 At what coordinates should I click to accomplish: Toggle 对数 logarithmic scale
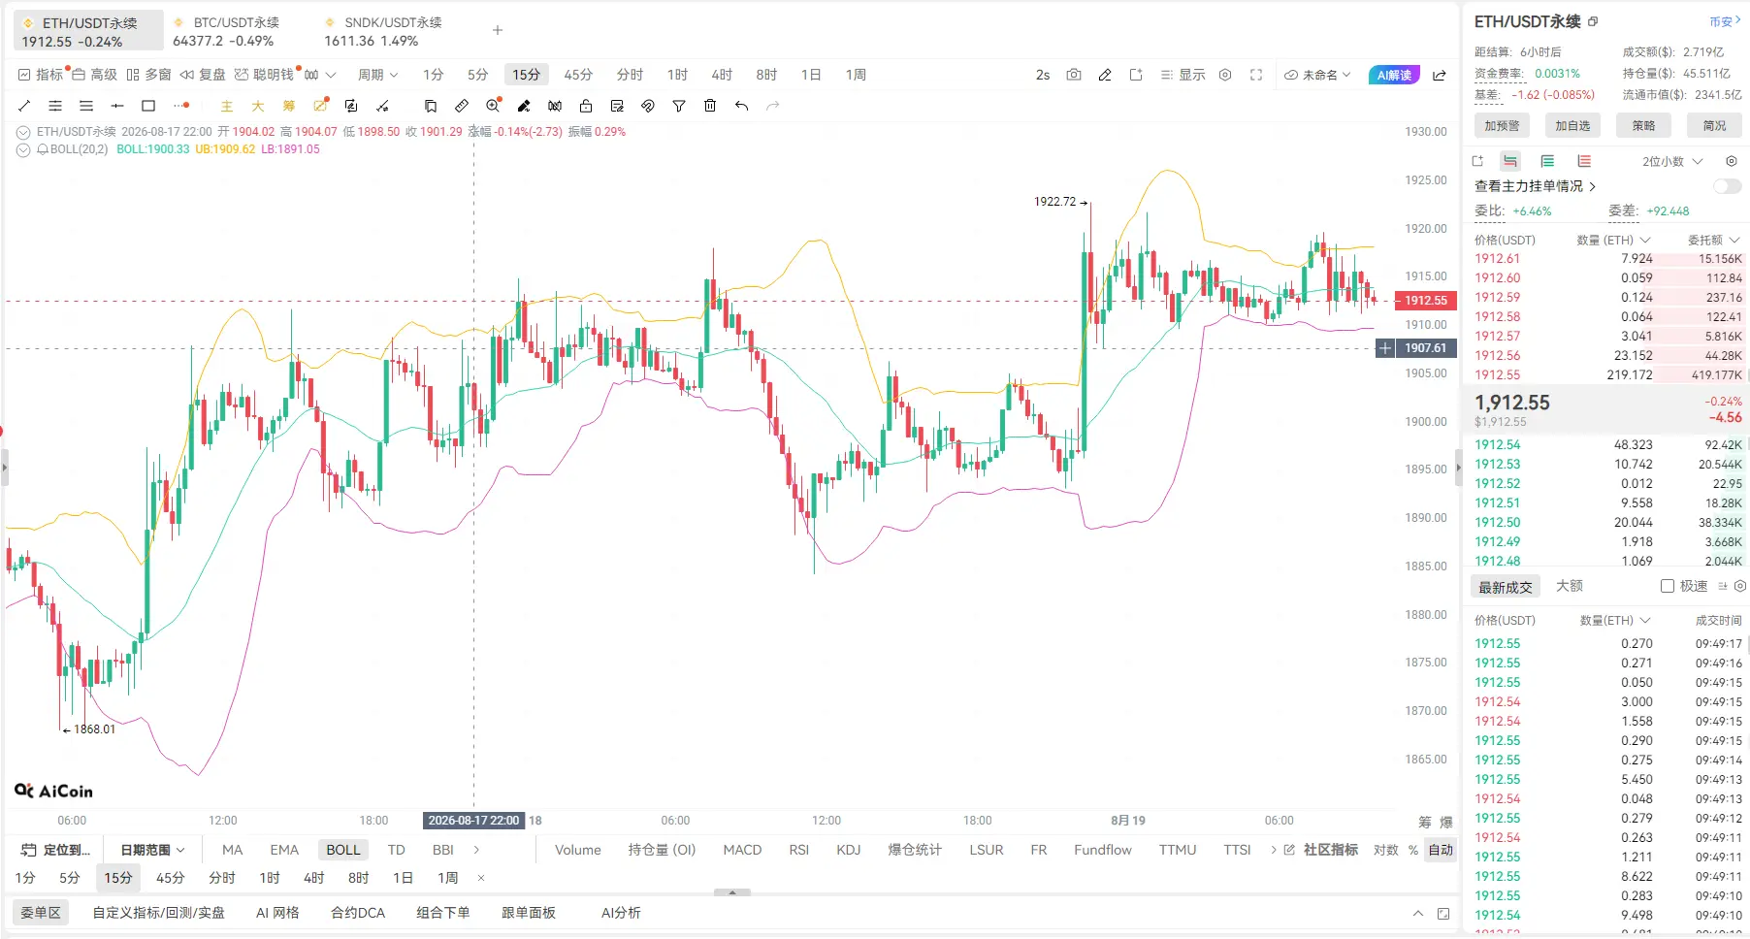tap(1386, 850)
